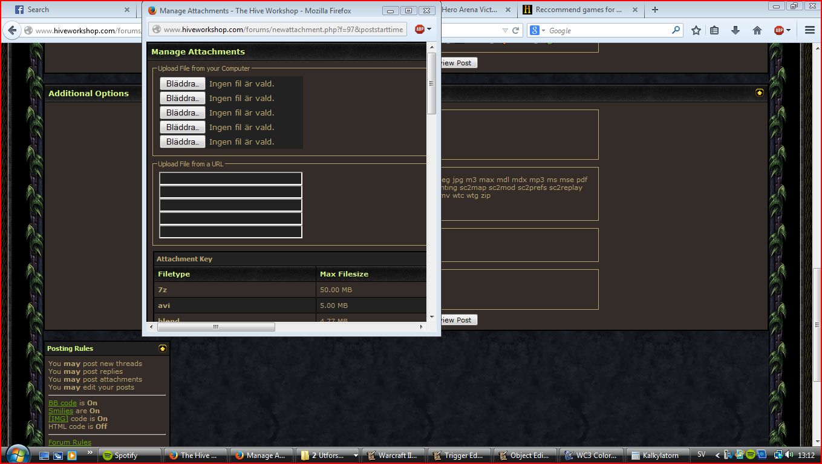Click the Adblock Plus icon in popup window
Image resolution: width=822 pixels, height=464 pixels.
[420, 29]
